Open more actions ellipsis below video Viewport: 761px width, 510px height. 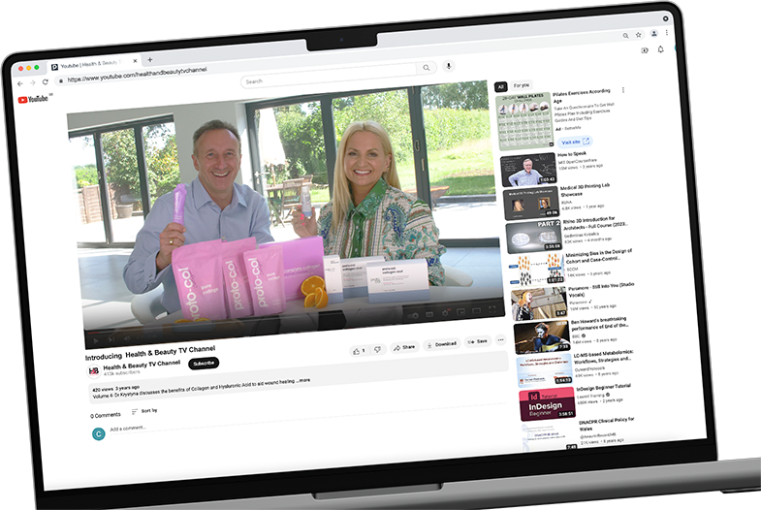[x=500, y=339]
